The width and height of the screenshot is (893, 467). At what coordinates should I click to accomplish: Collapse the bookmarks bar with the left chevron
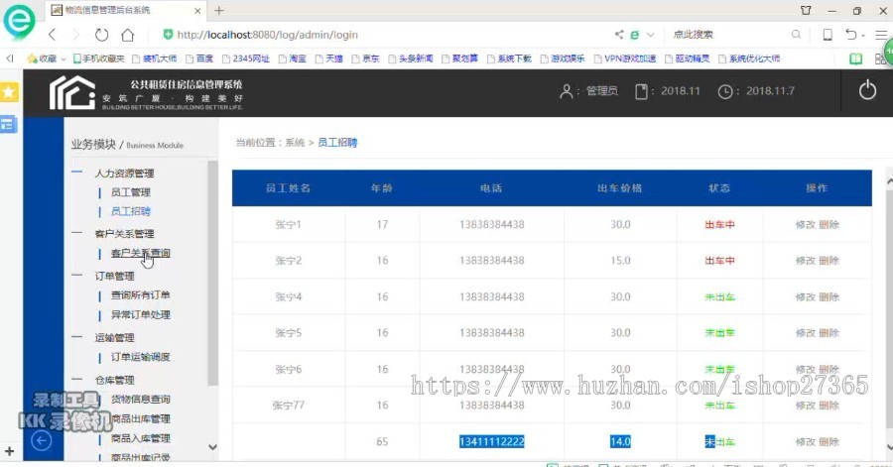coord(10,58)
